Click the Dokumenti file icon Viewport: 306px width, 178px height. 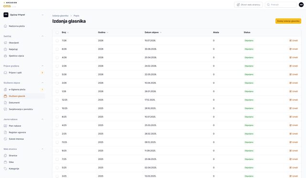tap(5, 103)
